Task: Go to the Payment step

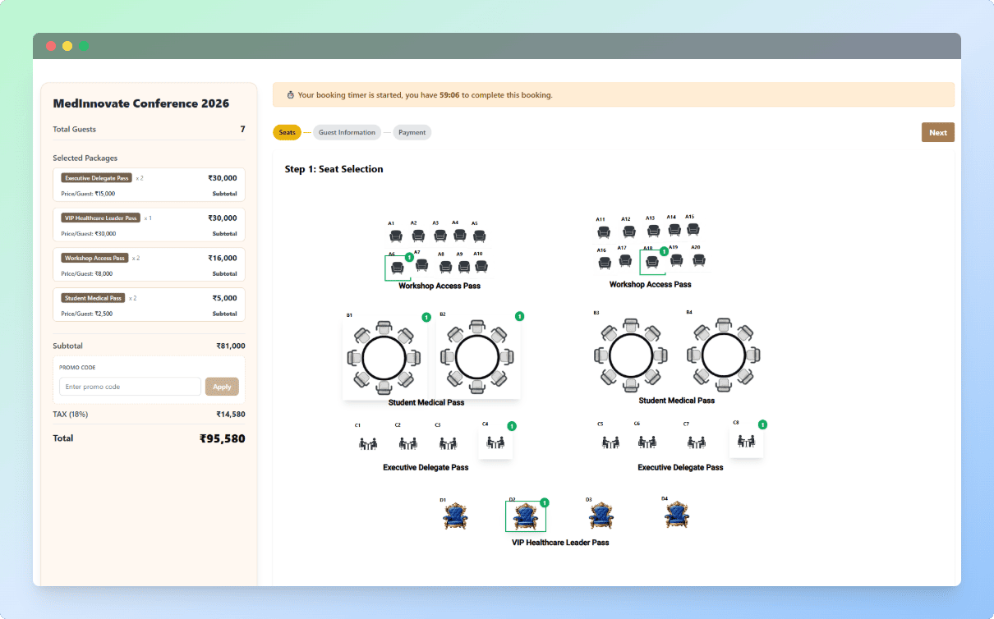Action: pos(412,132)
